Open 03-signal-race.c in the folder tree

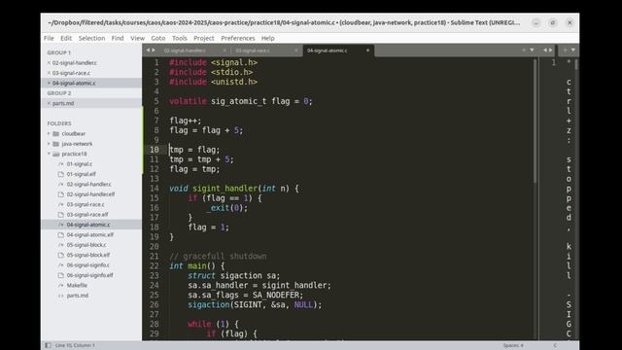pos(86,204)
